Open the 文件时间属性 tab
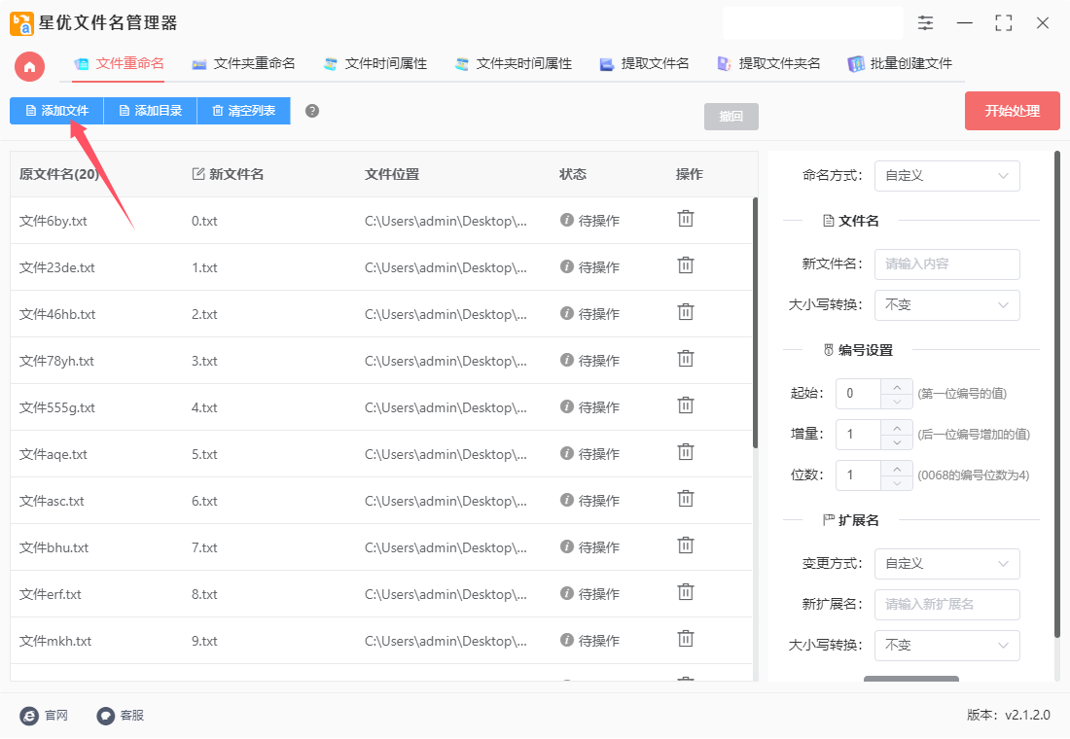This screenshot has height=739, width=1070. 374,64
